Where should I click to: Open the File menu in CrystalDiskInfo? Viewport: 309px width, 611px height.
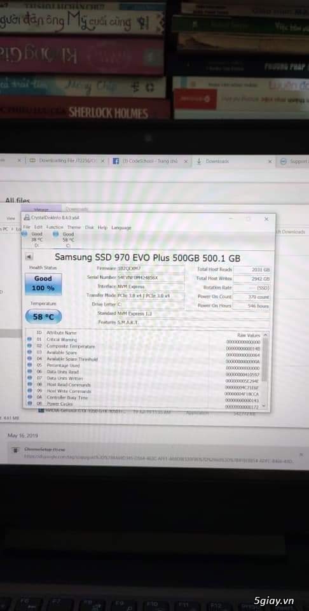pos(26,227)
